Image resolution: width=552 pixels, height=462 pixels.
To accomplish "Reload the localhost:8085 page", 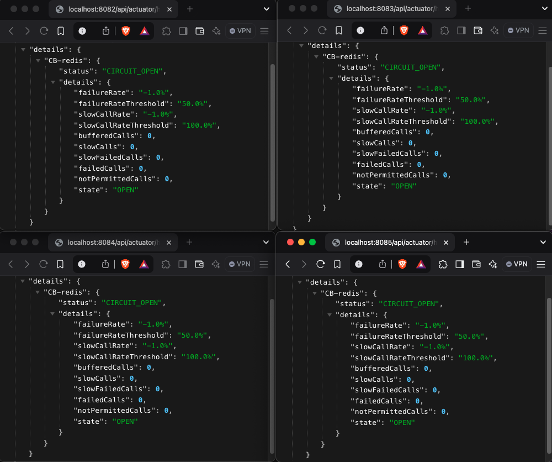I will tap(321, 264).
